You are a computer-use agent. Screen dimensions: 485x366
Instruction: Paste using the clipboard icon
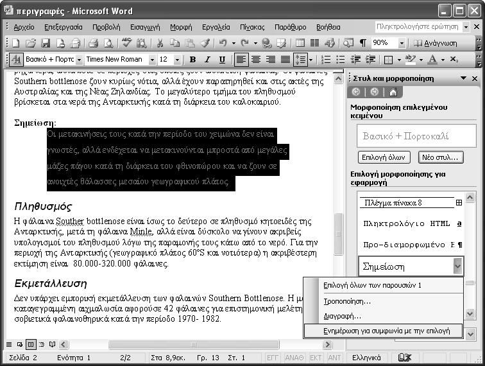[190, 43]
